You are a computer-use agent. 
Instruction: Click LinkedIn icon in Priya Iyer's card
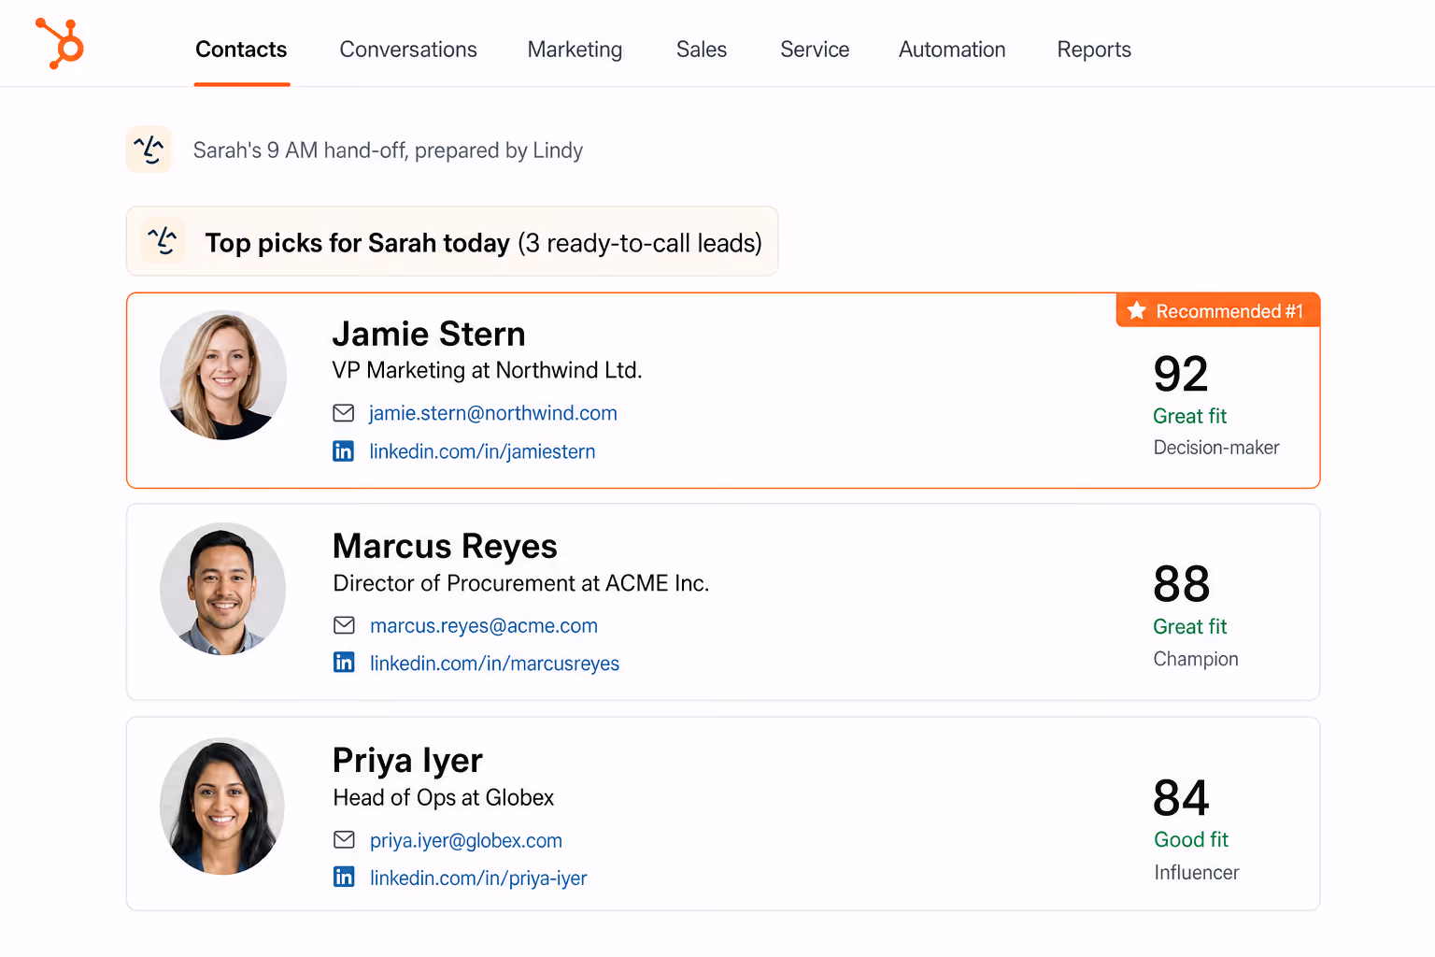[344, 877]
